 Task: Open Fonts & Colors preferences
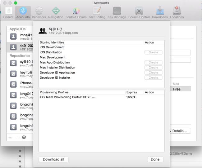pos(76,13)
